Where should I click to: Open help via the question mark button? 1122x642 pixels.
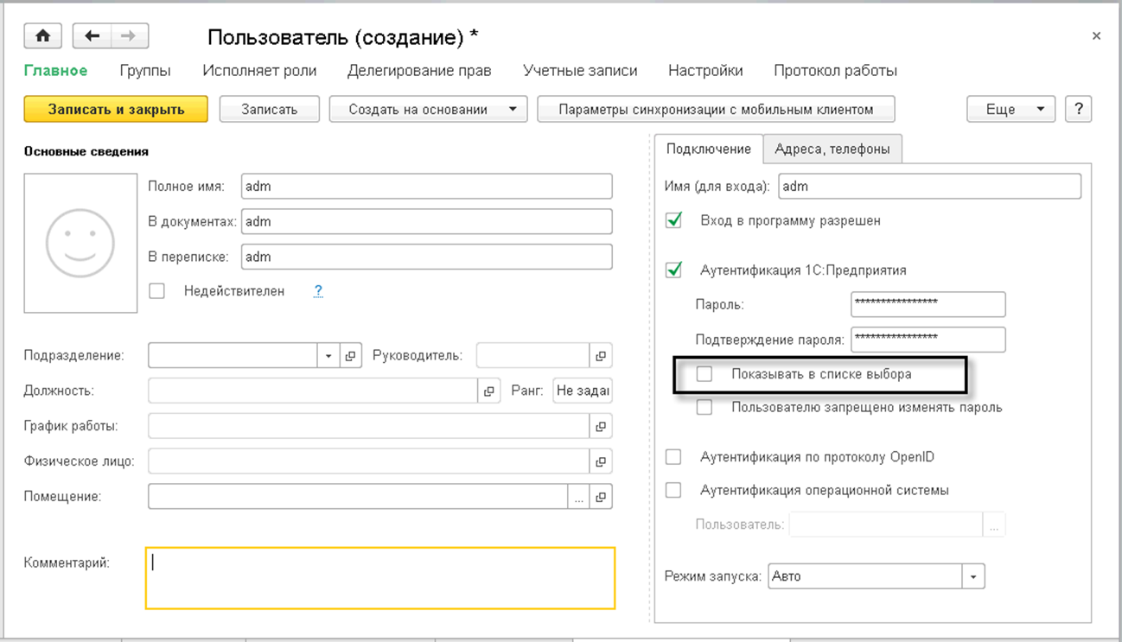(x=1078, y=109)
